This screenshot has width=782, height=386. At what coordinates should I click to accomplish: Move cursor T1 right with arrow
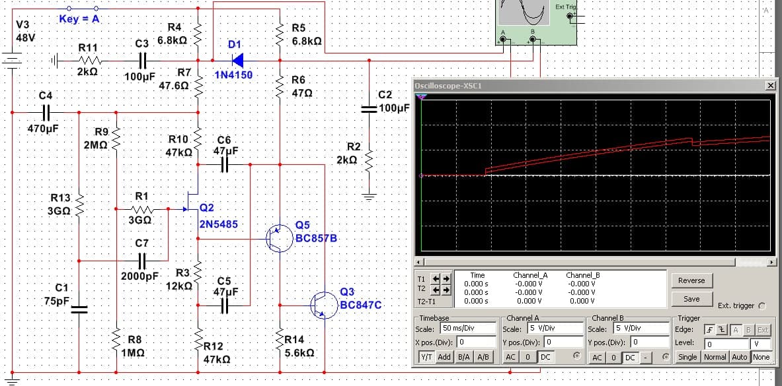[x=446, y=279]
